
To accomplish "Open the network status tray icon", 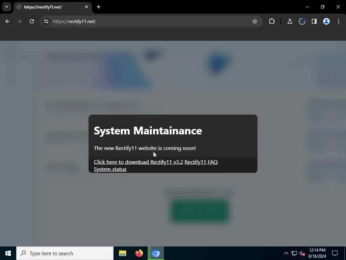I will 294,253.
